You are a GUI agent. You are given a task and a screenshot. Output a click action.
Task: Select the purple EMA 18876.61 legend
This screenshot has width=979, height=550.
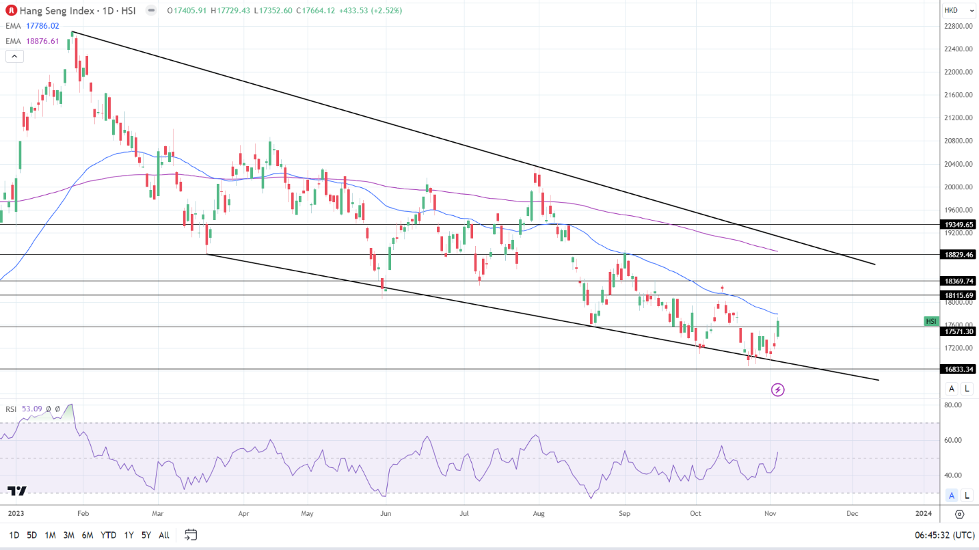[x=32, y=41]
